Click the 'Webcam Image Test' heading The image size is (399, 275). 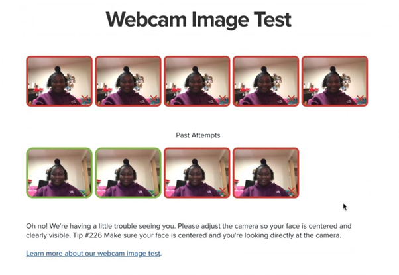[x=198, y=20]
